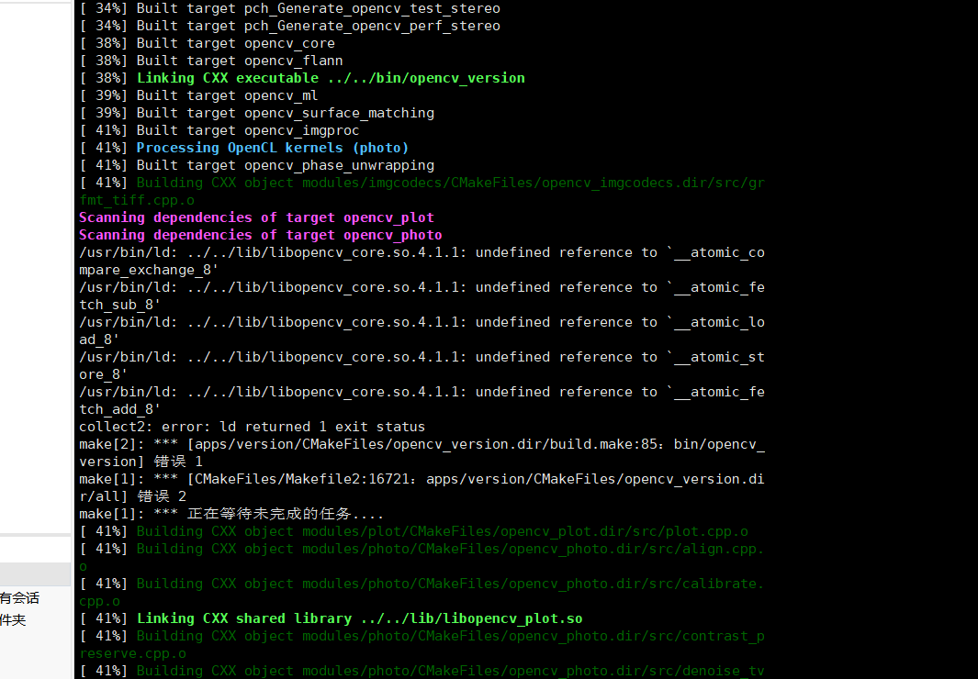This screenshot has width=978, height=679.
Task: Click the plot.cpp.o Building CXX object line
Action: tap(413, 532)
